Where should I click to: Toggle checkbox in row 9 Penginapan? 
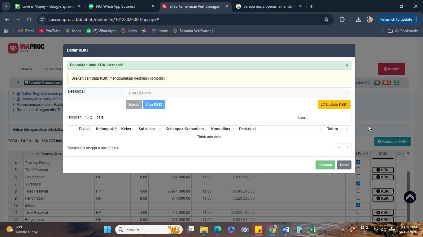[x=358, y=198]
